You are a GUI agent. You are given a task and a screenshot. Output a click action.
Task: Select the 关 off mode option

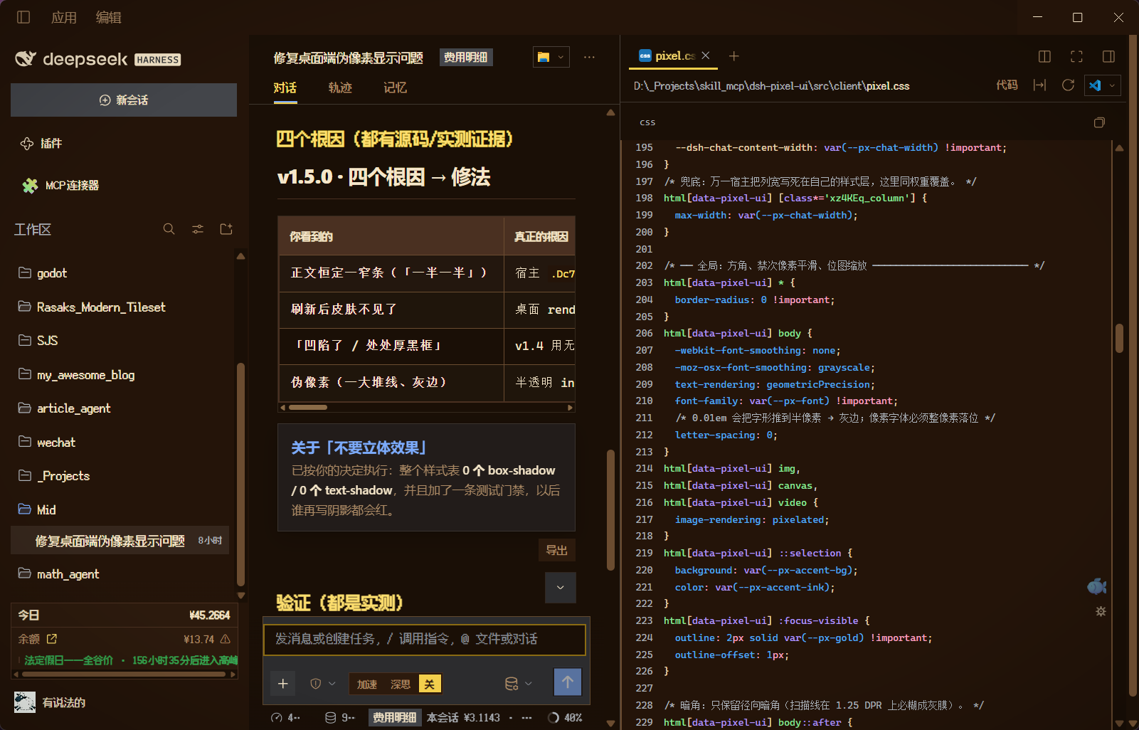tap(430, 684)
